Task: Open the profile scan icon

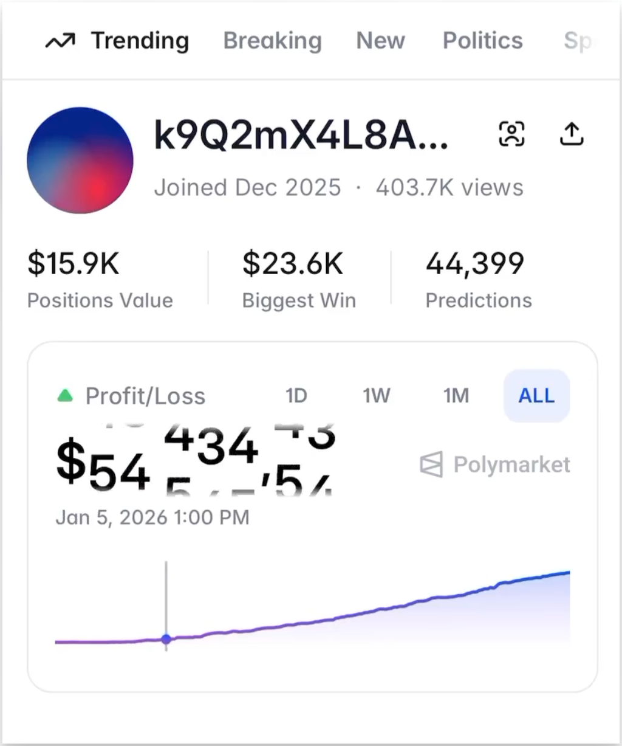Action: [x=511, y=134]
